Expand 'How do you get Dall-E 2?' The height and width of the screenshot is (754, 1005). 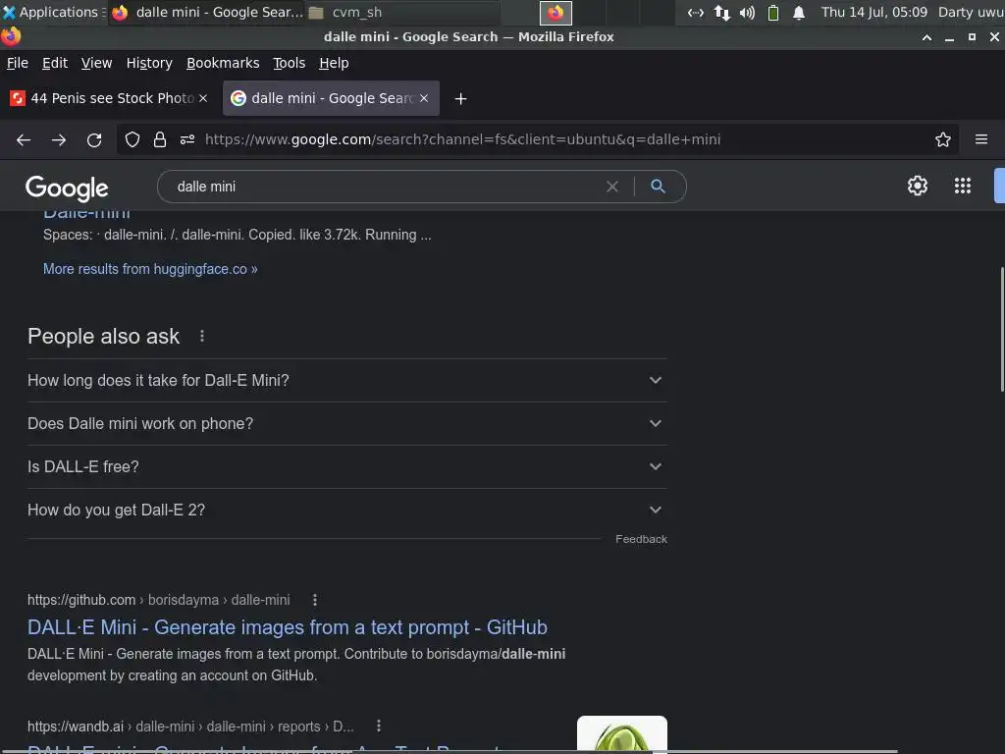[346, 511]
